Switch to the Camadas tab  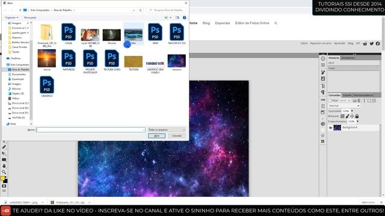[x=334, y=95]
